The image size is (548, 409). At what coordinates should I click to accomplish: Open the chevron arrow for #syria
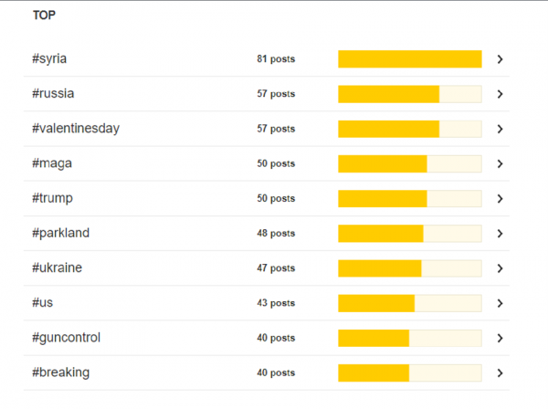tap(501, 59)
